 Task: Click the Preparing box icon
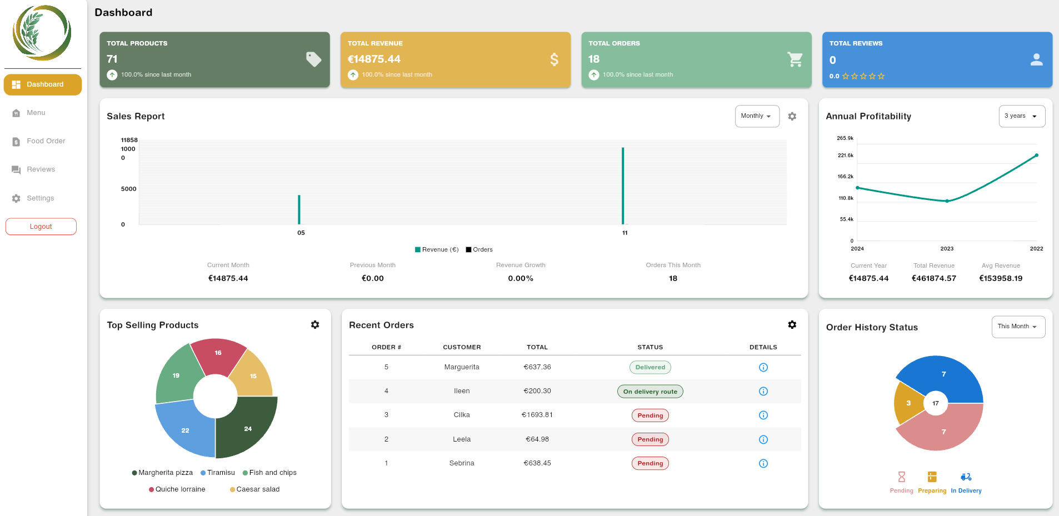point(932,477)
